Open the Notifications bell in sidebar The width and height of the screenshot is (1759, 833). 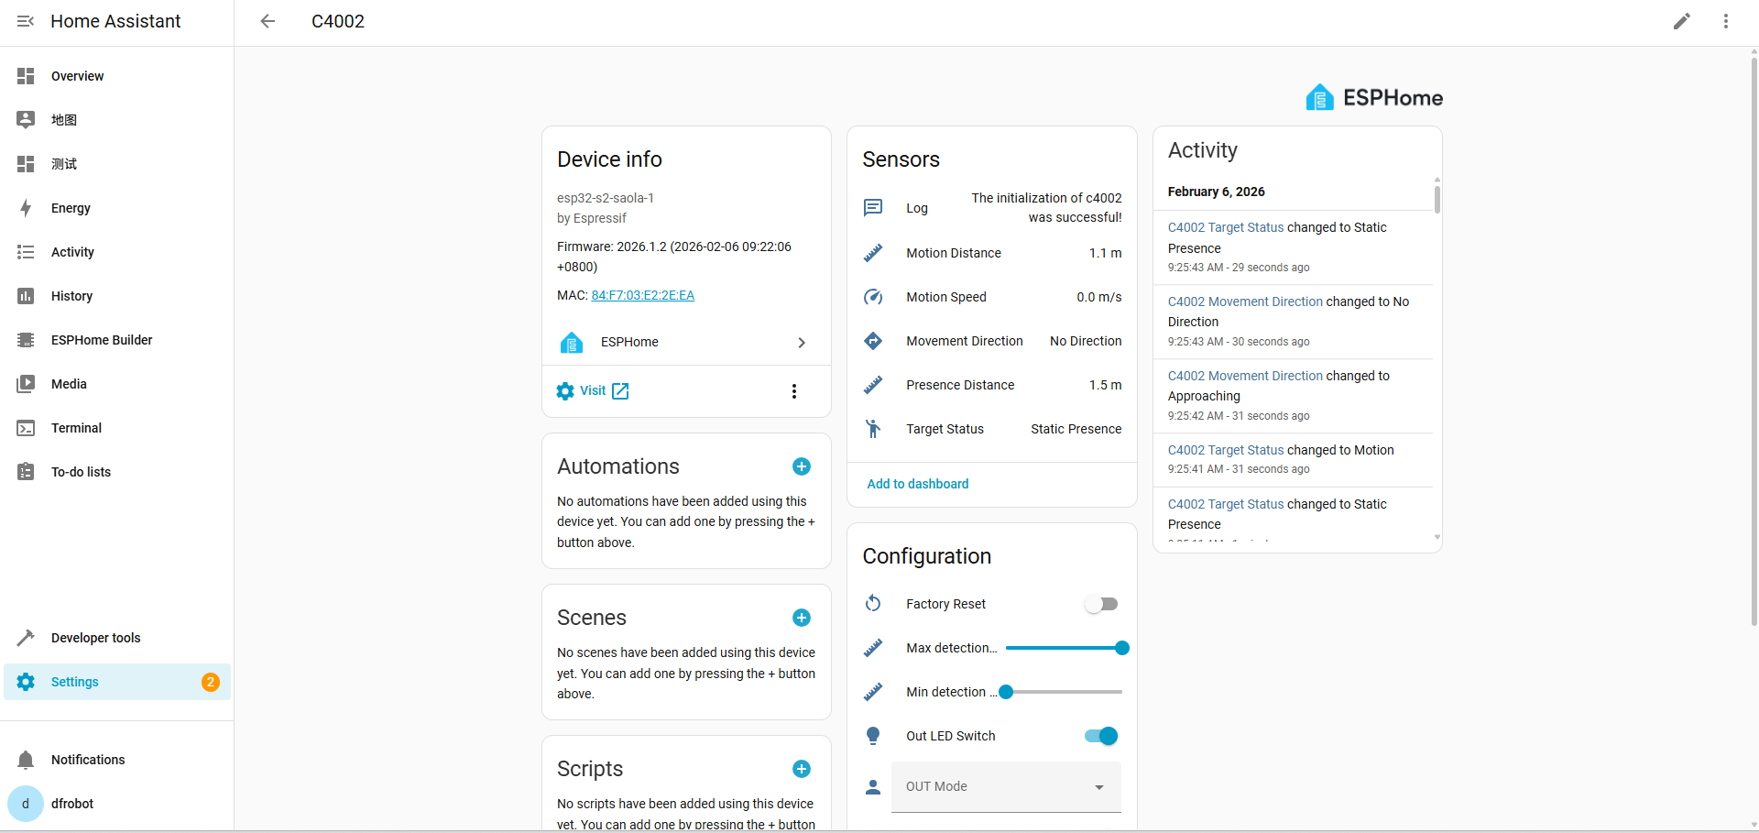(x=26, y=760)
